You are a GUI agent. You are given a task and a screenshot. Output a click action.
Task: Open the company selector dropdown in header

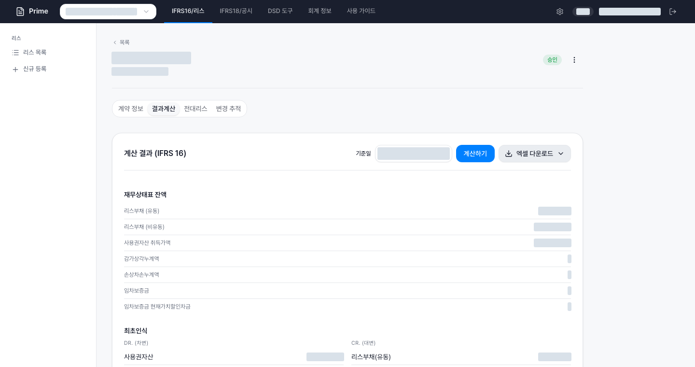[108, 12]
